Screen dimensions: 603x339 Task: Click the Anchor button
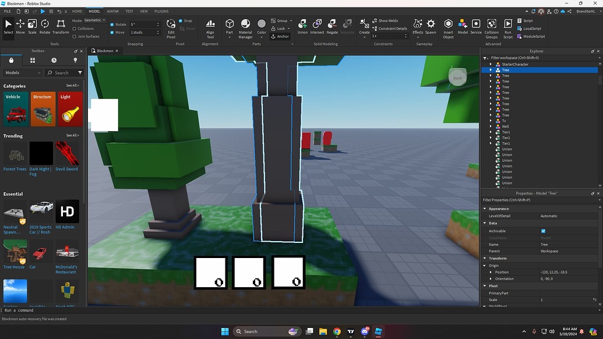pyautogui.click(x=280, y=37)
